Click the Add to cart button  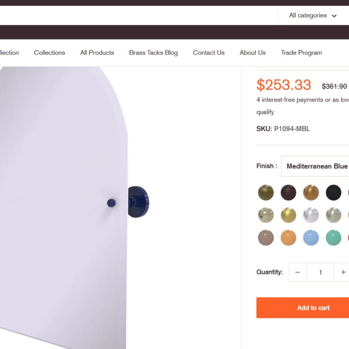[x=313, y=308]
